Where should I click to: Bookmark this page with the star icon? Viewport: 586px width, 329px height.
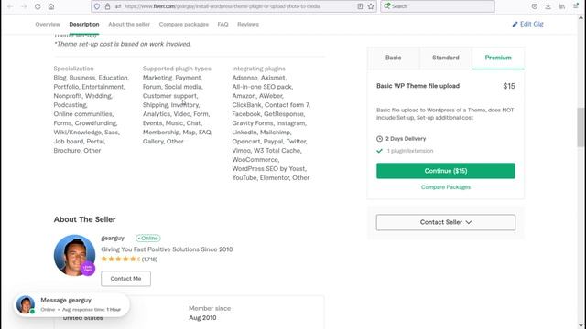click(x=371, y=6)
